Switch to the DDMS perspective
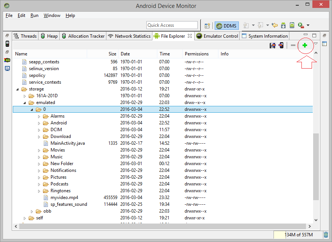Screen dimensions: 332x242 227,26
